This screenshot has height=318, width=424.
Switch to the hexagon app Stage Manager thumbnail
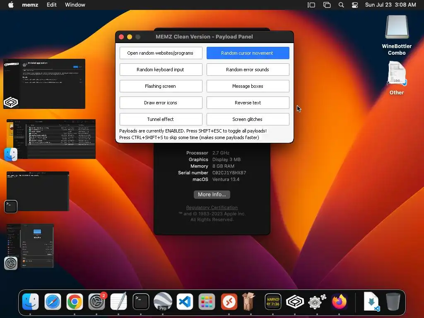coord(44,84)
